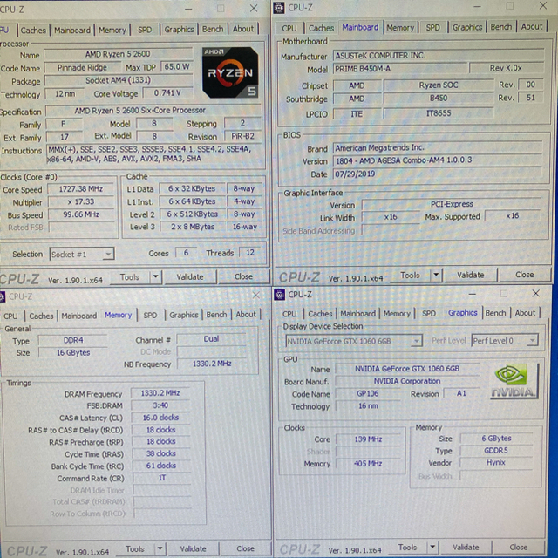
Task: Open Bench tab in the CPU window
Action: pos(213,29)
